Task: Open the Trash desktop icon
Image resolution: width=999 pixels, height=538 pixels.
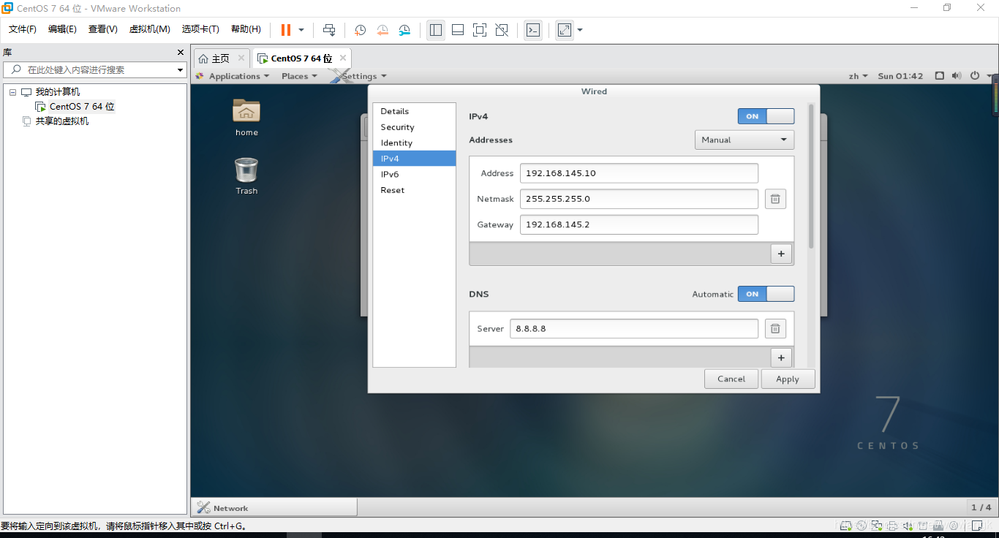Action: click(x=246, y=176)
